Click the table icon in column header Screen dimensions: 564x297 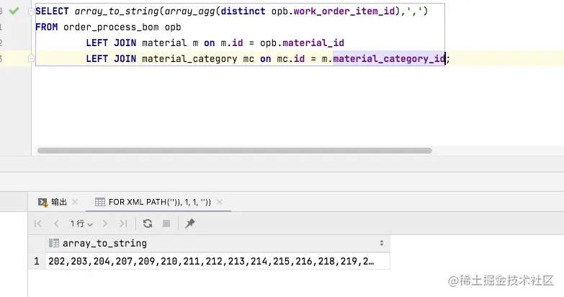[x=54, y=243]
